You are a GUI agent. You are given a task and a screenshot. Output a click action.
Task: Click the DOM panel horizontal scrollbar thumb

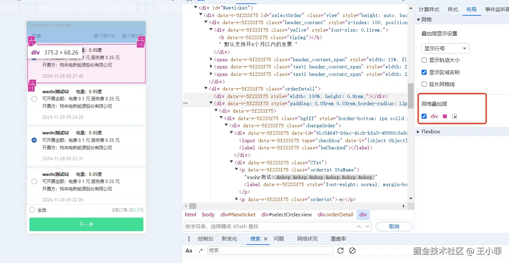tap(193, 206)
